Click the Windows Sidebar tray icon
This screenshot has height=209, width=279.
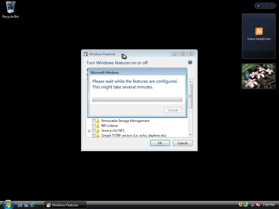pyautogui.click(x=245, y=205)
